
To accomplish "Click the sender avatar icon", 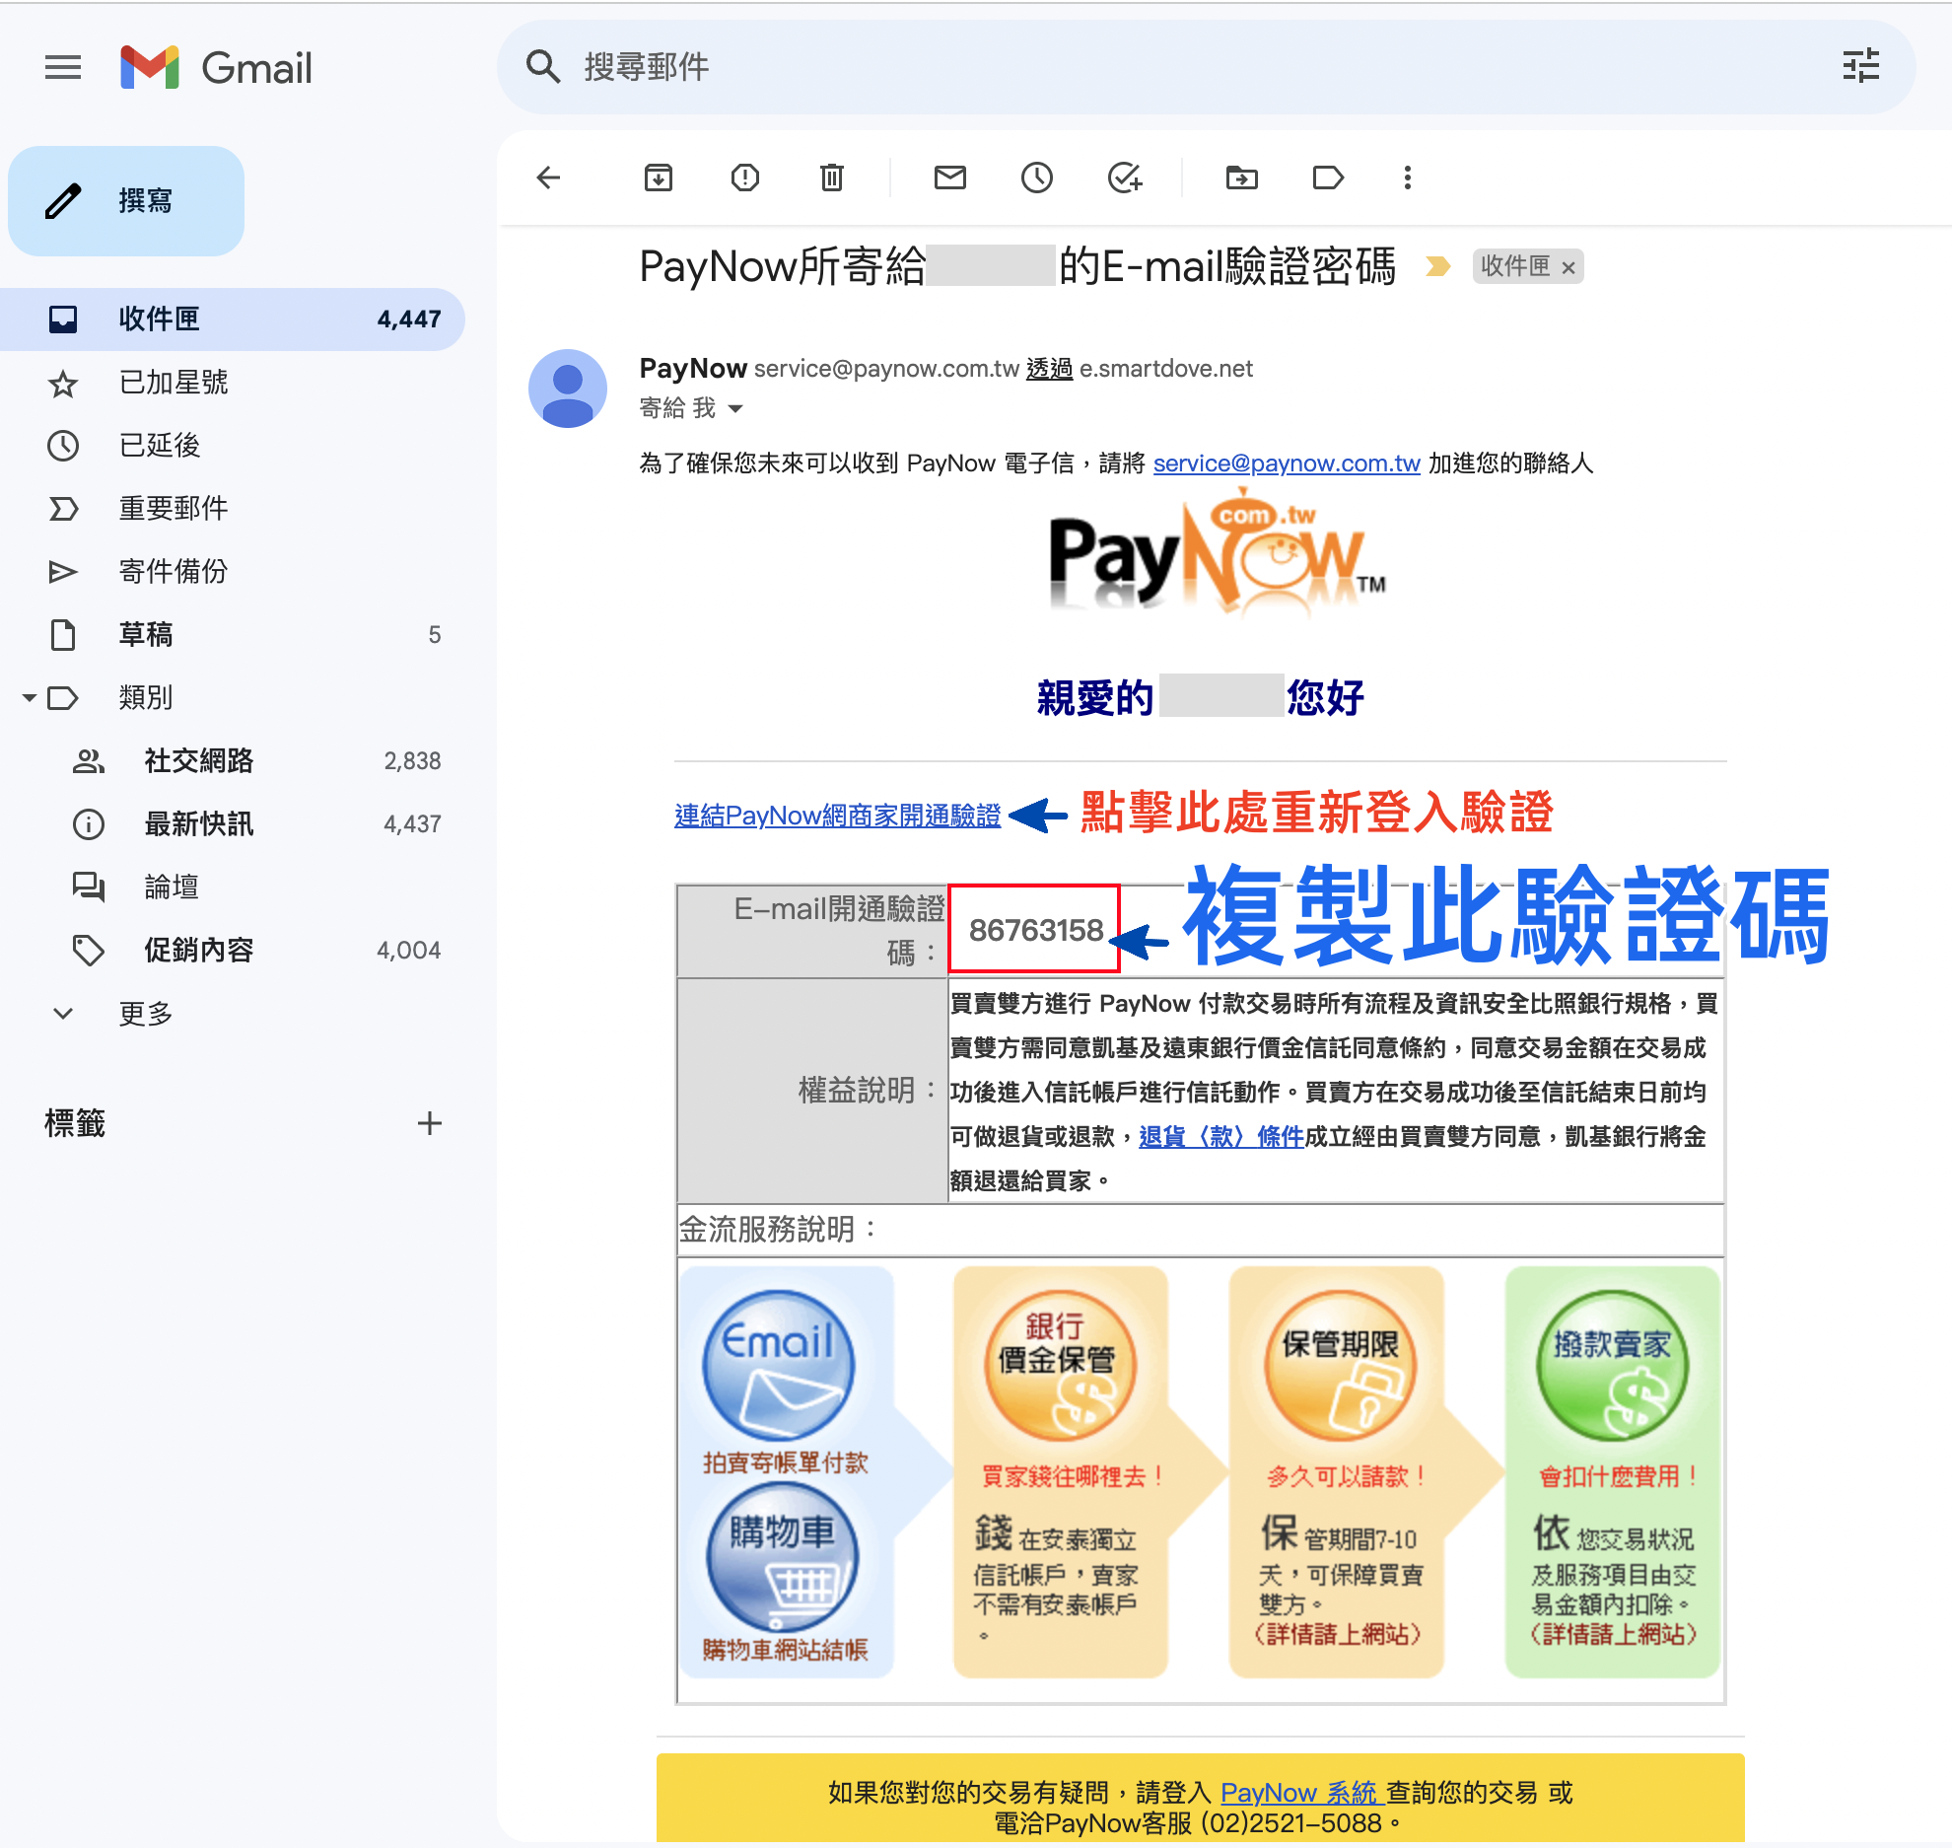I will [568, 389].
